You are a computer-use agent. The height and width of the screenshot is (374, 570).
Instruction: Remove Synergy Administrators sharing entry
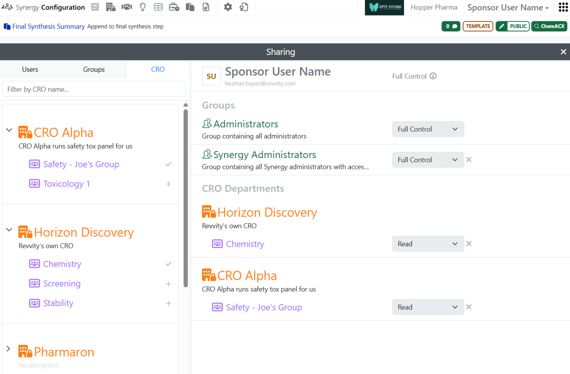click(469, 160)
